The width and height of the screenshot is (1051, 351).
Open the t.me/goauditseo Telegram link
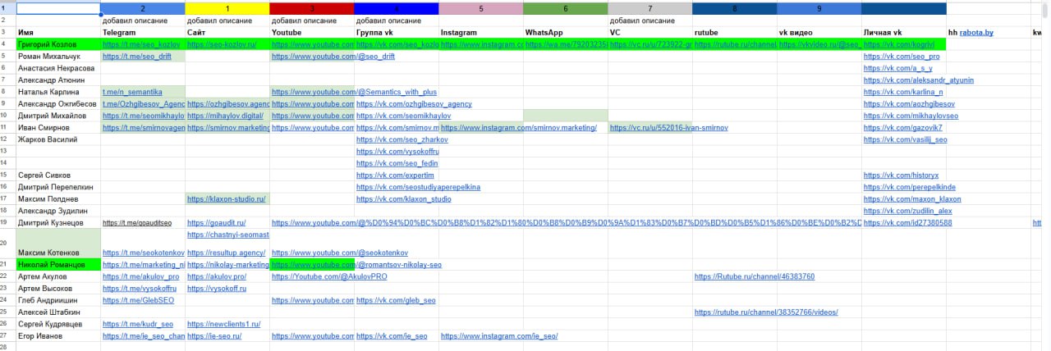click(136, 222)
